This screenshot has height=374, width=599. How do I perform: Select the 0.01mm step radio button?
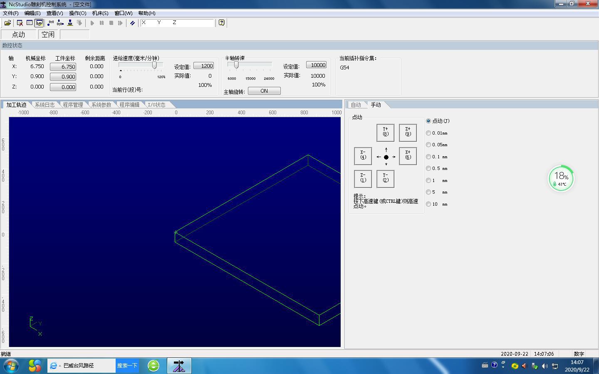point(428,133)
